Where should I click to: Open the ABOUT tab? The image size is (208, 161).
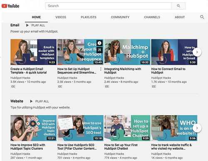click(180, 17)
